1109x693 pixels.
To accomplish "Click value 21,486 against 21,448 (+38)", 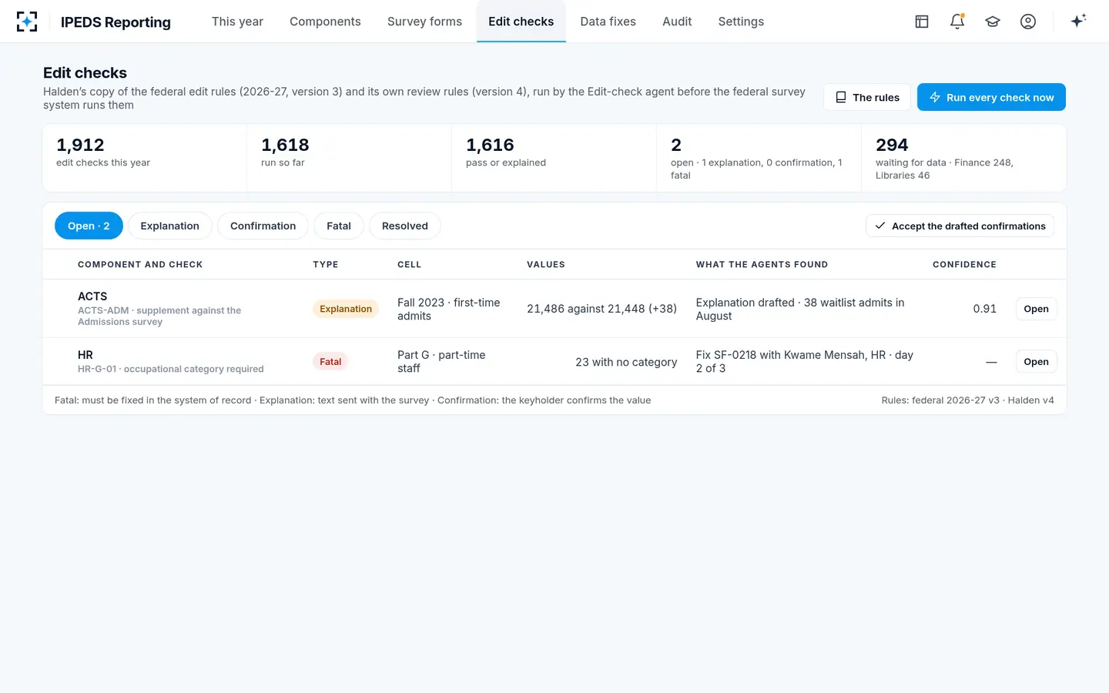I will [x=601, y=309].
